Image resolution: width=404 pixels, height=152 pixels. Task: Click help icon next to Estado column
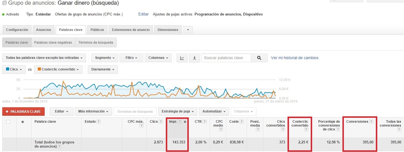[99, 122]
